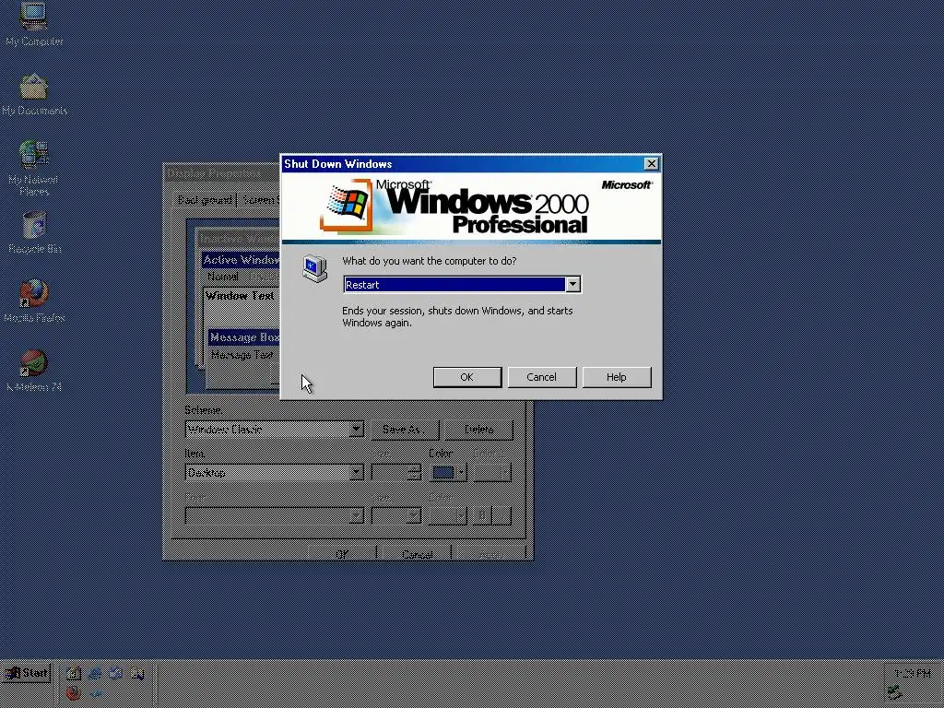Expand the disabled Font dropdown

click(x=356, y=516)
